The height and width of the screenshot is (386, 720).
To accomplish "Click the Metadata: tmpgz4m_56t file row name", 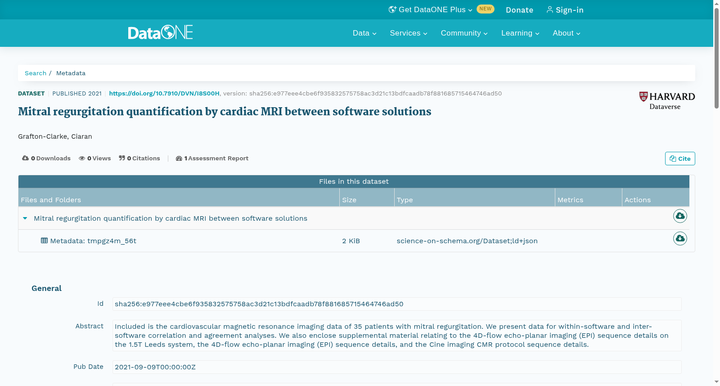I will tap(93, 241).
